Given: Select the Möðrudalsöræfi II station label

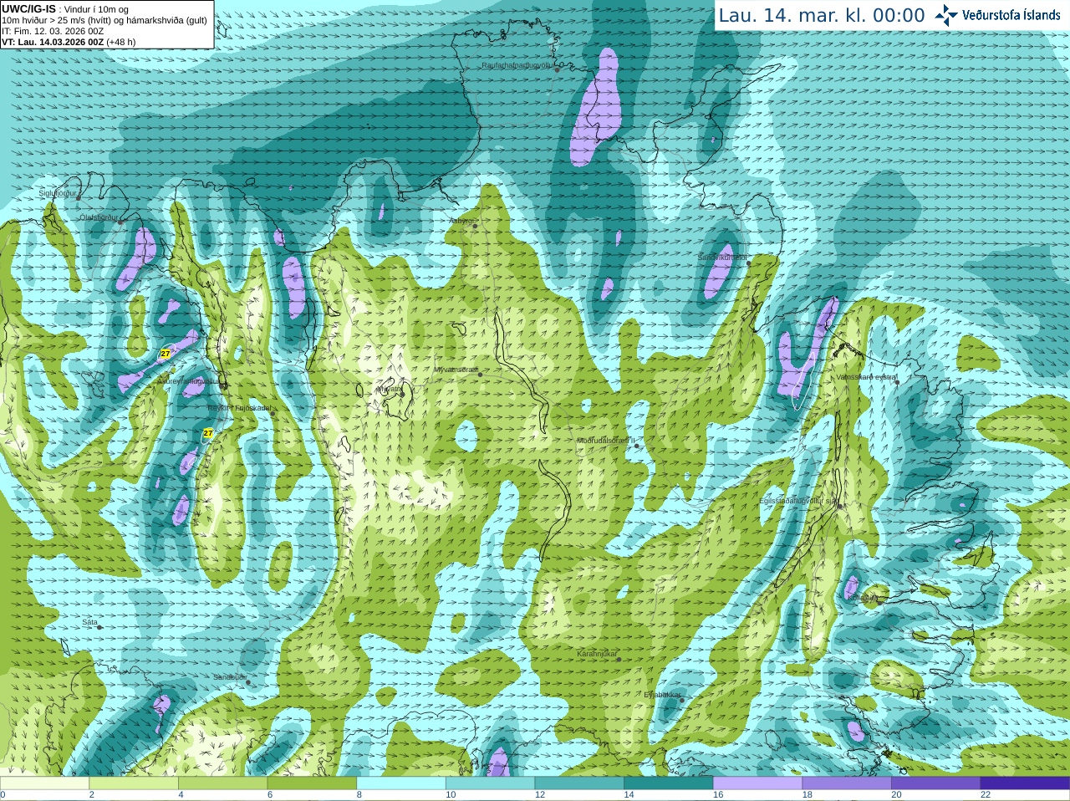Looking at the screenshot, I should [605, 441].
